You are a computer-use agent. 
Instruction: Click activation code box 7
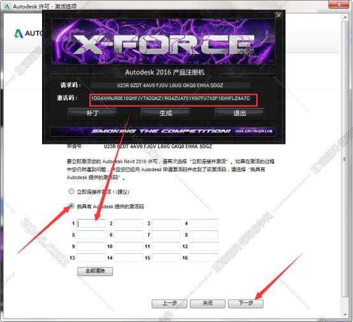coord(166,235)
